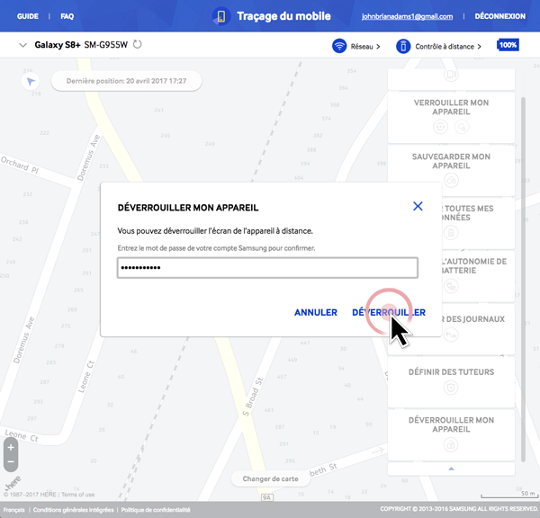Open the GUIDE page
The image size is (540, 518).
tap(28, 16)
